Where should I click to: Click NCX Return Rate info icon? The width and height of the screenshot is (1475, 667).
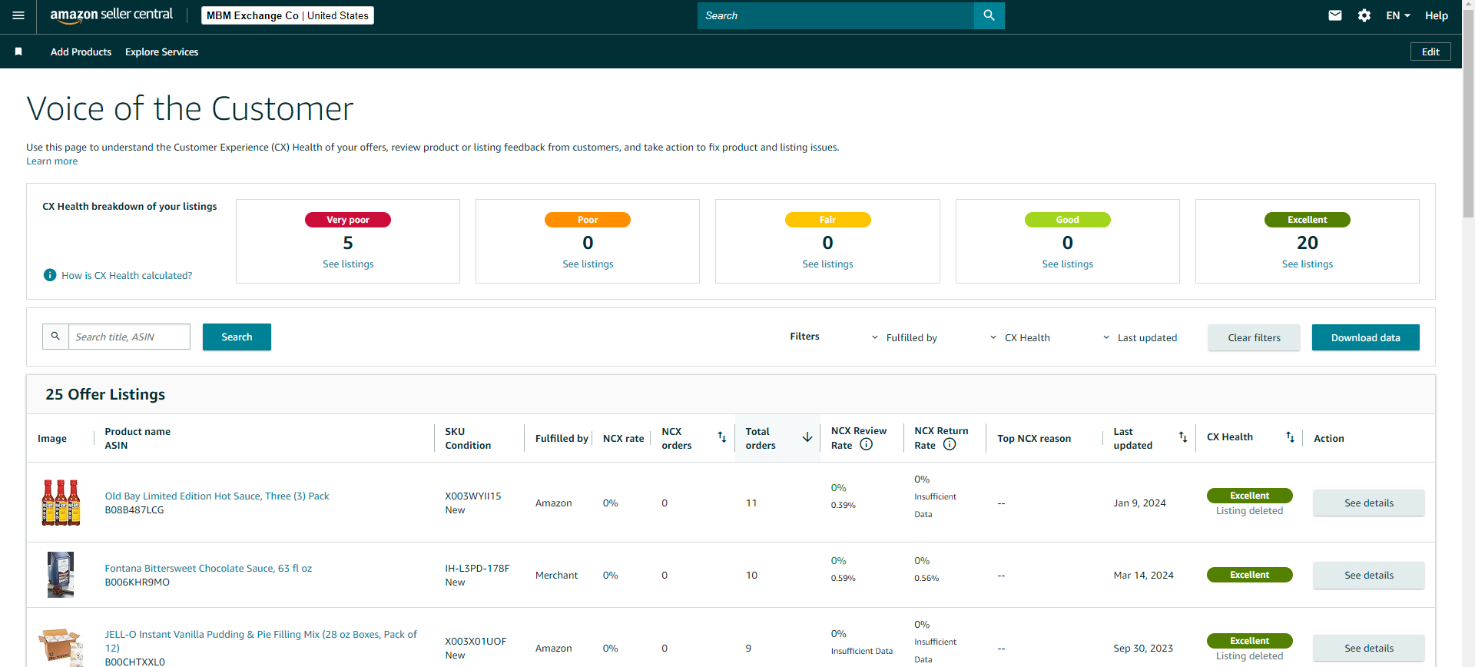[x=950, y=444]
